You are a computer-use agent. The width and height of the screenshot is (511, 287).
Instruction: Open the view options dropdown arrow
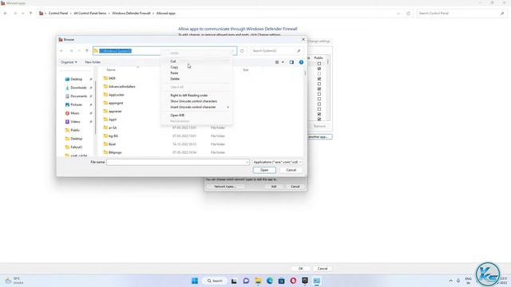283,62
